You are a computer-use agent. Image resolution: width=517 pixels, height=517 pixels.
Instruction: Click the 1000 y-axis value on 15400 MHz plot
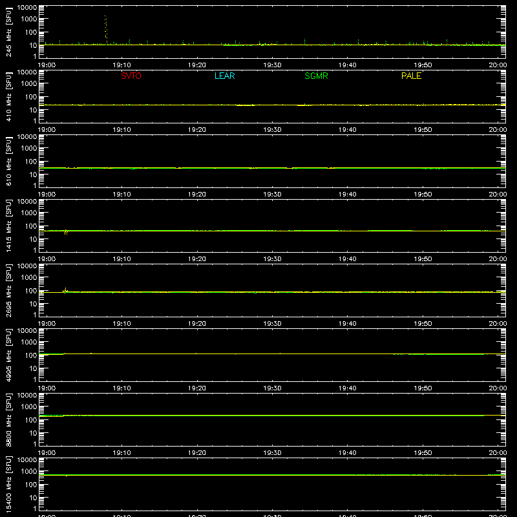tap(29, 472)
